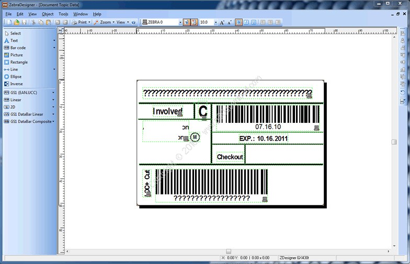Click the top align-objects icon in right toolbar
Image resolution: width=410 pixels, height=264 pixels.
pos(403,33)
